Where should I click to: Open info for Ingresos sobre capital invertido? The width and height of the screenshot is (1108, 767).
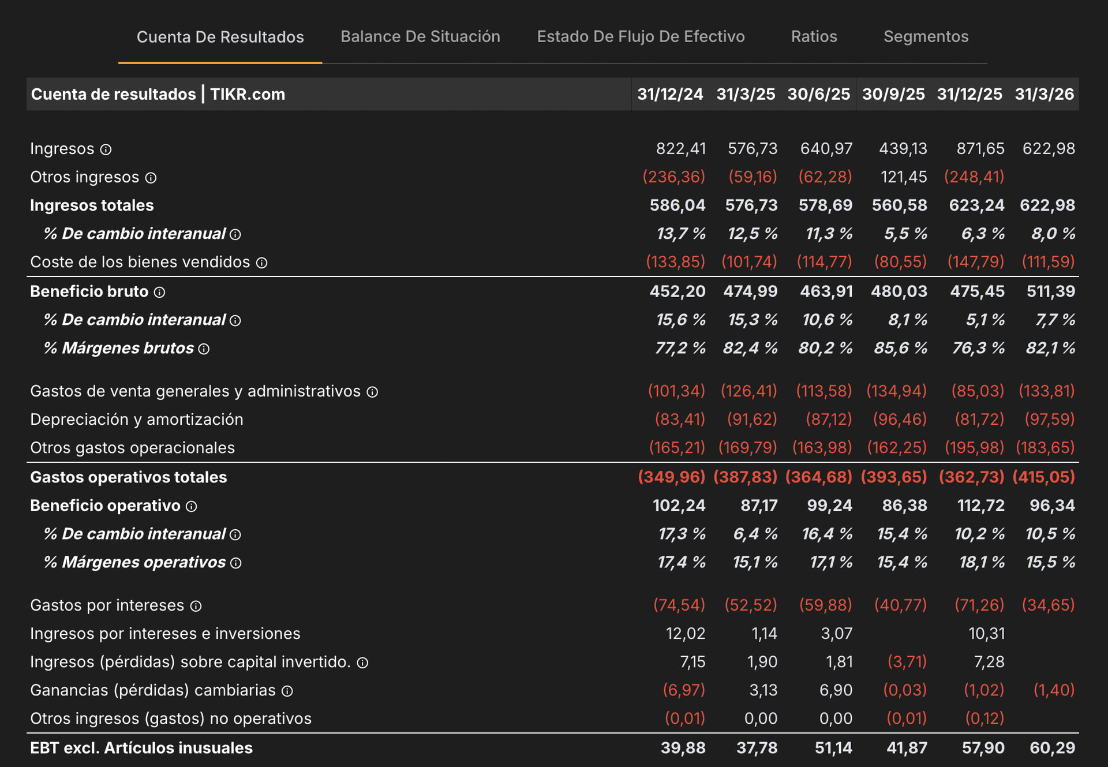click(362, 663)
